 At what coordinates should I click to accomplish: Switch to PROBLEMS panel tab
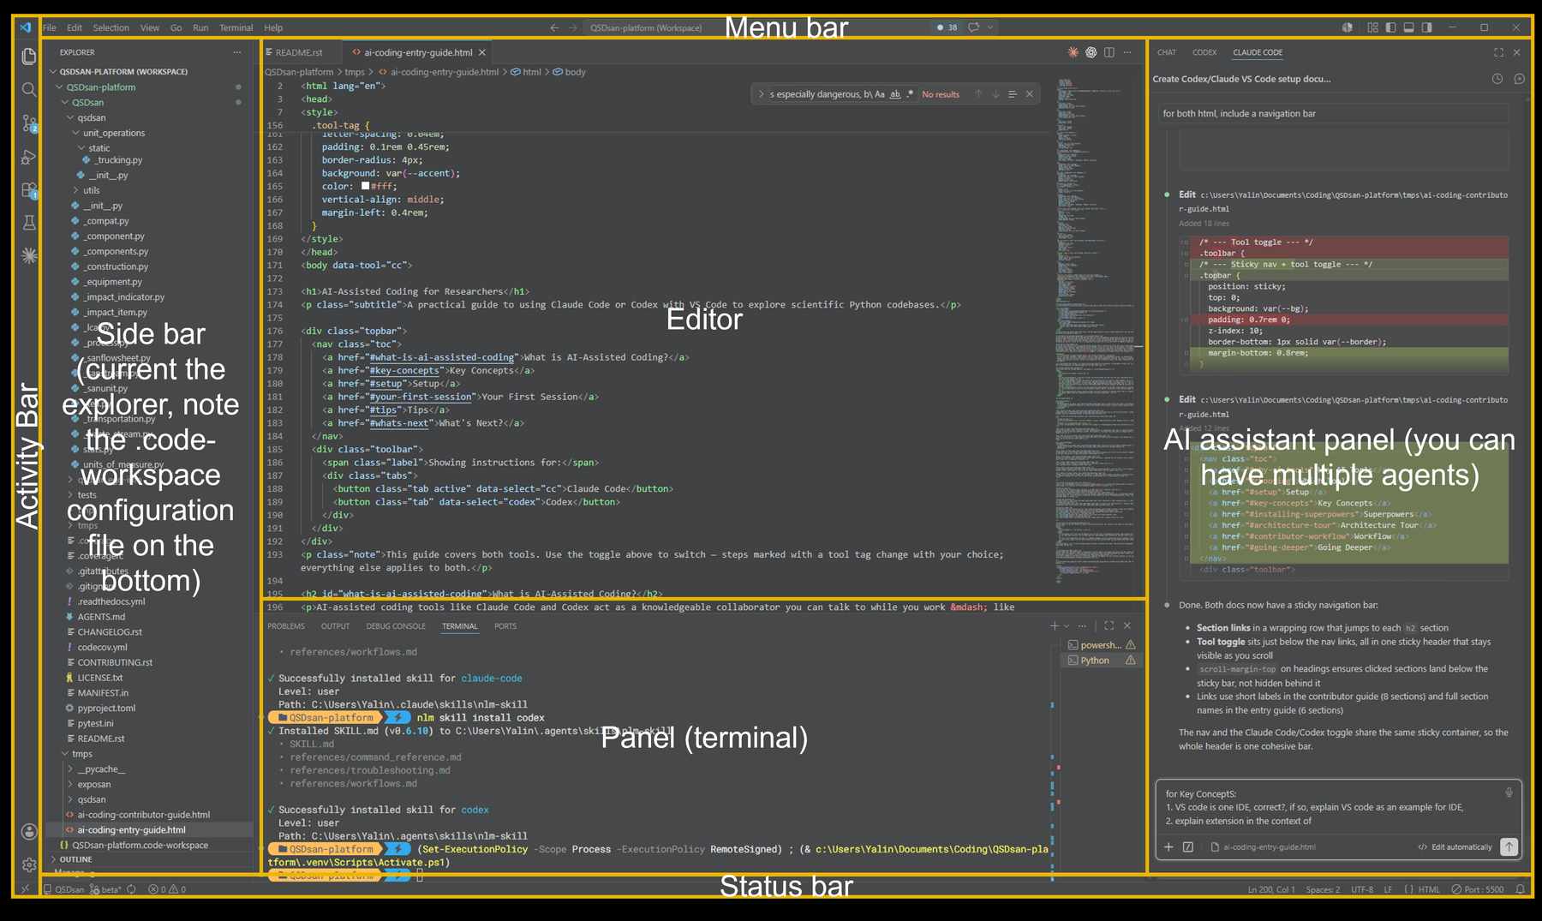286,625
